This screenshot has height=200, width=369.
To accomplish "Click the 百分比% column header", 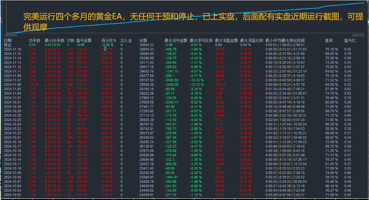I will click(x=109, y=41).
